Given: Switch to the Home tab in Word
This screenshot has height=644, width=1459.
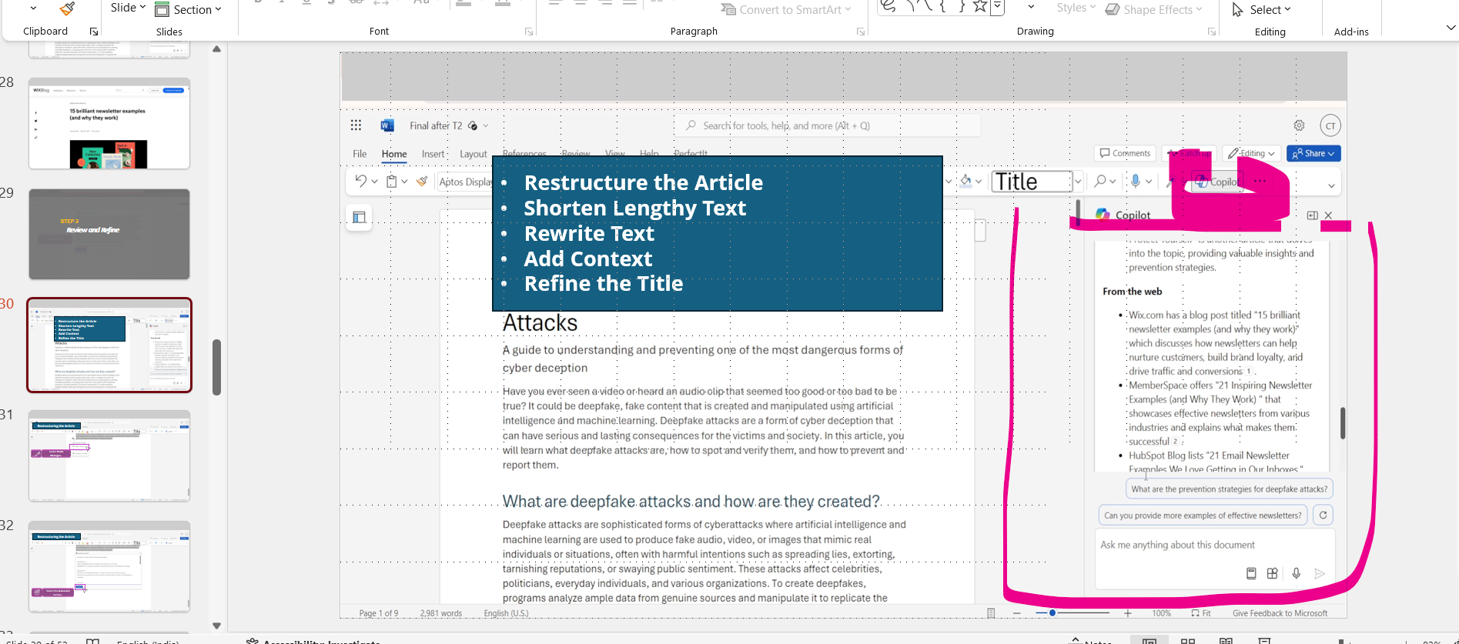Looking at the screenshot, I should click(x=394, y=154).
